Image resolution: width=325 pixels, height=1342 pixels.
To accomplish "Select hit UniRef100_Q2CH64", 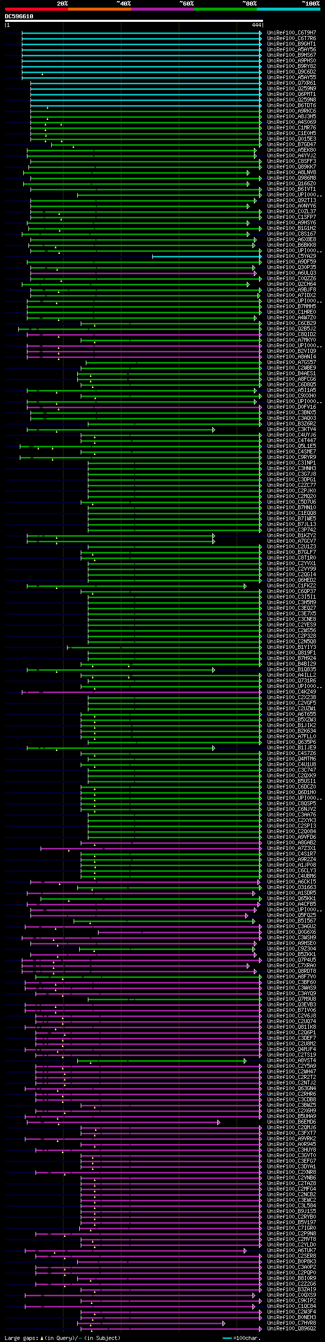I will [291, 284].
